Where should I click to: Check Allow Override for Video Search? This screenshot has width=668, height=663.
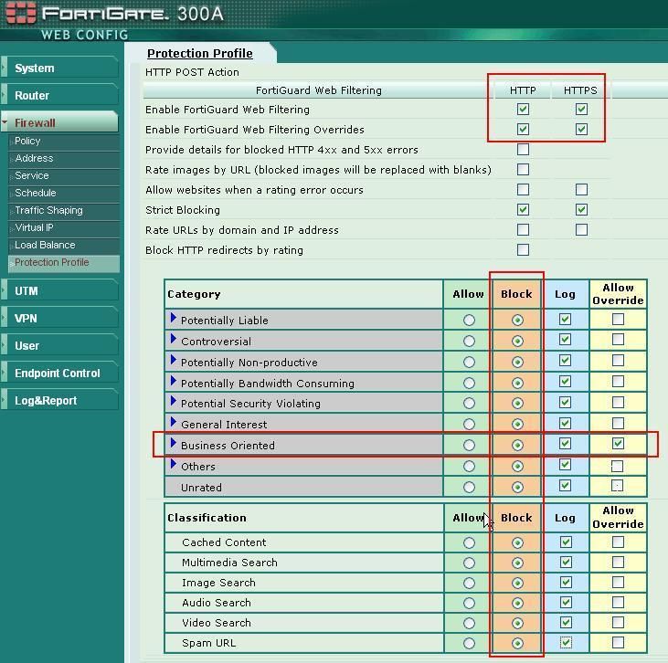(x=618, y=622)
